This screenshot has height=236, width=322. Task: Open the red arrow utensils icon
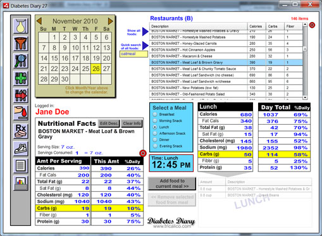click(x=21, y=96)
